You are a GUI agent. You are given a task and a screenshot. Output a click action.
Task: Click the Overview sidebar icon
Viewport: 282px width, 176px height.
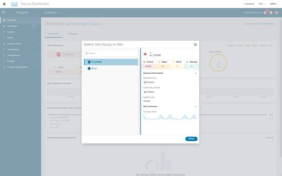(x=4, y=20)
